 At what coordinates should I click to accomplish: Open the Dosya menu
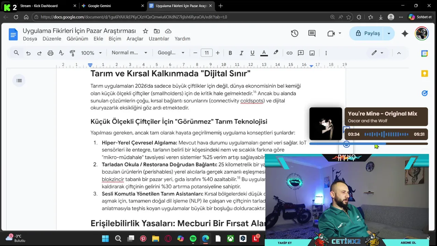[30, 39]
